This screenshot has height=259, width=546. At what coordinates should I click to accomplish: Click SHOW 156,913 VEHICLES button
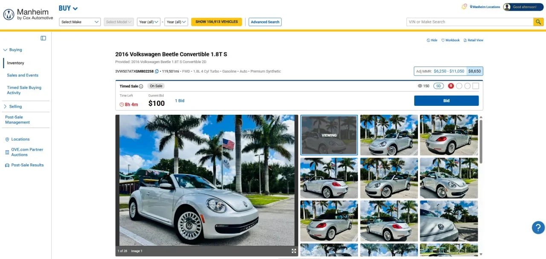[x=216, y=22]
